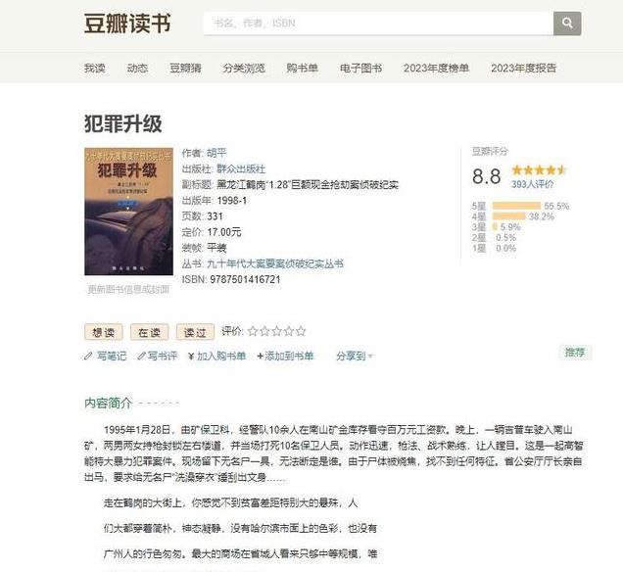Rate the book with third star

(x=277, y=331)
